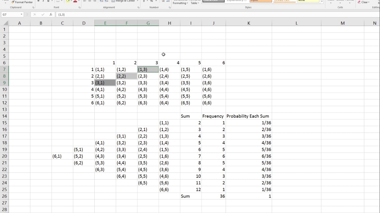Select row 20 header
This screenshot has height=213, width=380.
coord(4,156)
